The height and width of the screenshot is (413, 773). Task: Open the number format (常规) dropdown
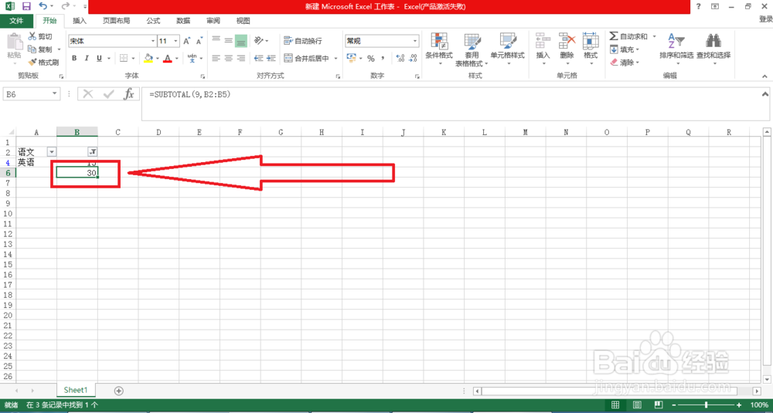415,41
